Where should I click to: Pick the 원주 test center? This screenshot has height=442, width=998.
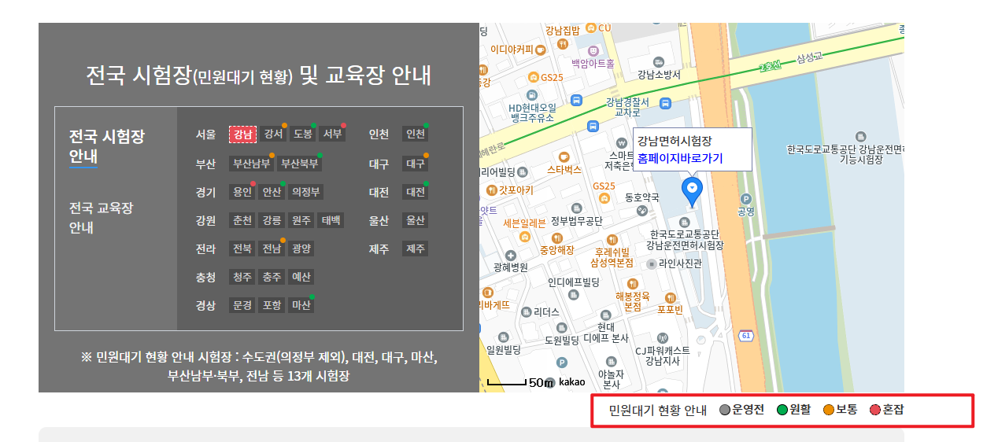301,220
